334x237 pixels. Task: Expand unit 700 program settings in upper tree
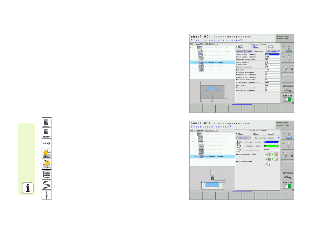coord(192,52)
